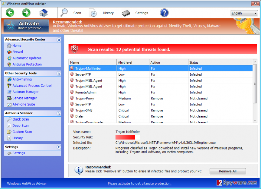Screen dimensions: 261x189
Task: Click the Service Manager icon
Action: 9,98
